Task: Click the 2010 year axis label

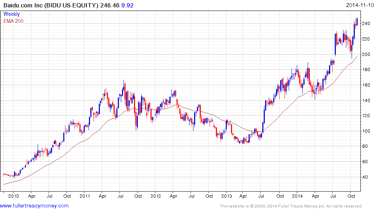Action: (x=13, y=196)
